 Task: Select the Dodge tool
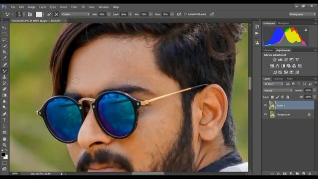pos(4,107)
